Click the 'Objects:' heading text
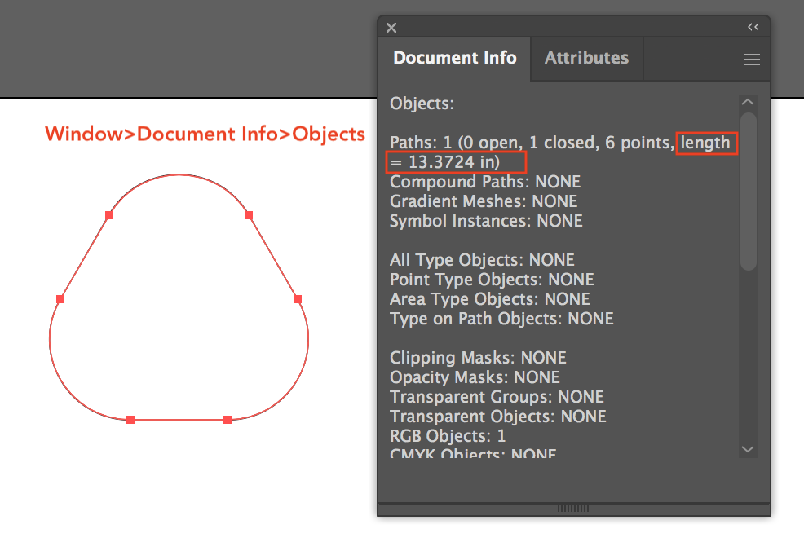The image size is (804, 551). pos(422,104)
